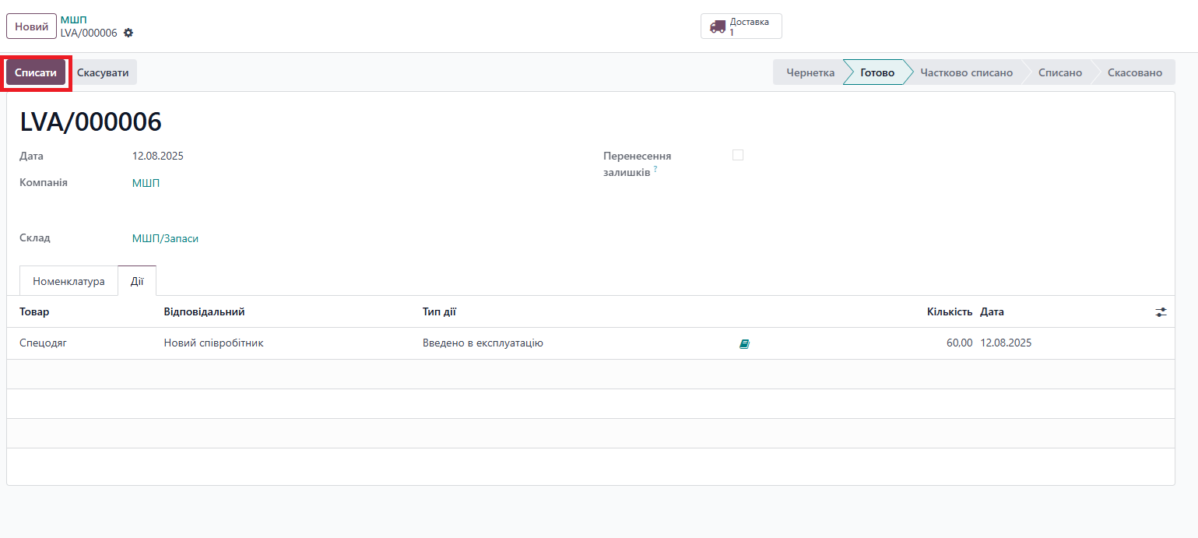1198x538 pixels.
Task: Click the date field 12.08.2025 in the form
Action: pyautogui.click(x=158, y=156)
